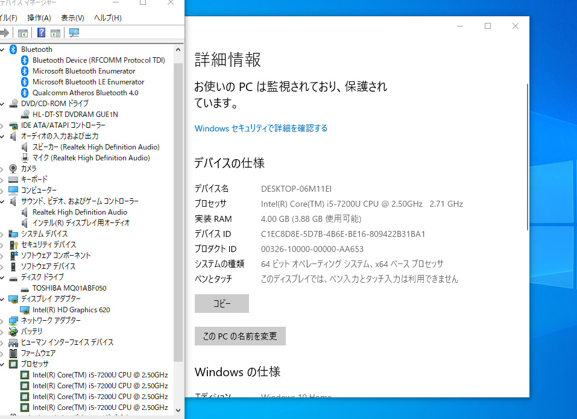The width and height of the screenshot is (577, 419).
Task: Select マイク (Realtek High Definition Audio)
Action: click(91, 158)
